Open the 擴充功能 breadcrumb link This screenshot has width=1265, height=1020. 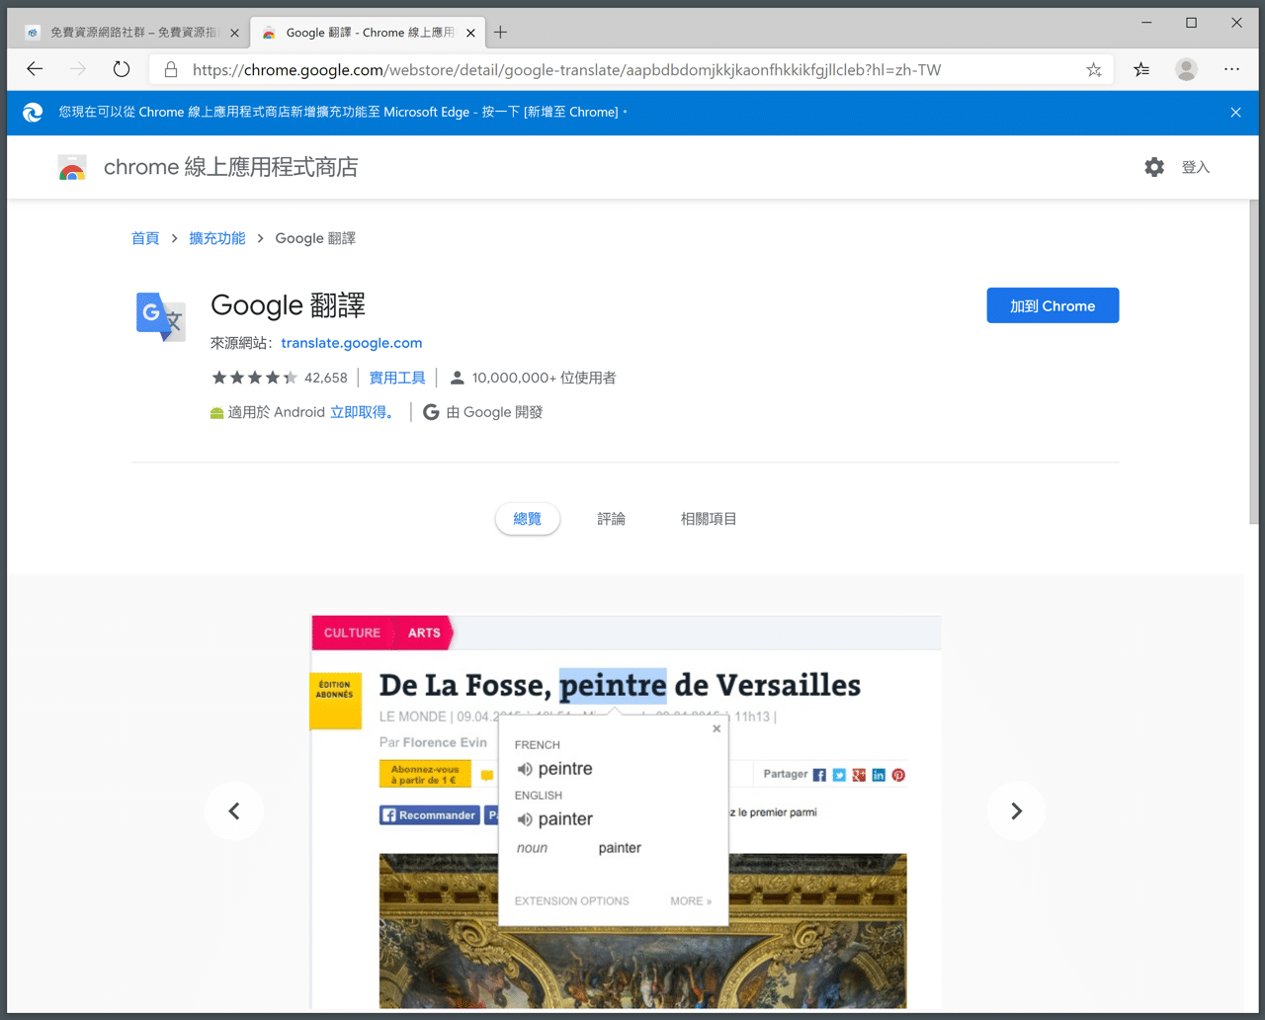click(x=217, y=238)
